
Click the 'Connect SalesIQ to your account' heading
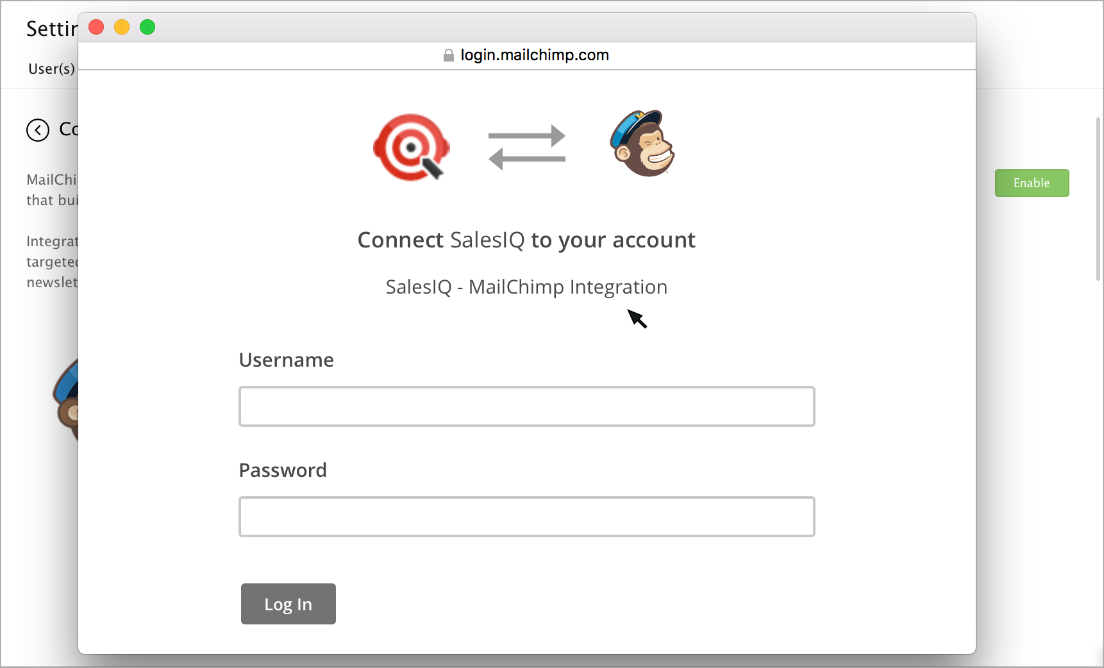coord(526,240)
